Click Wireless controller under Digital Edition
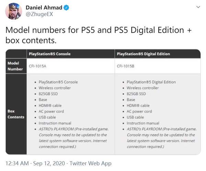This screenshot has width=206, height=171. (x=143, y=88)
